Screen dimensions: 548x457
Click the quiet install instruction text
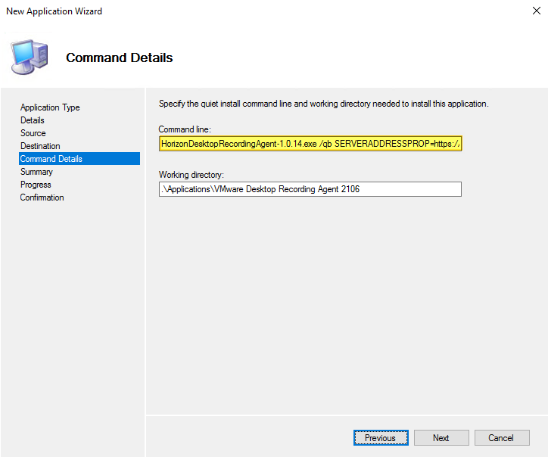323,104
